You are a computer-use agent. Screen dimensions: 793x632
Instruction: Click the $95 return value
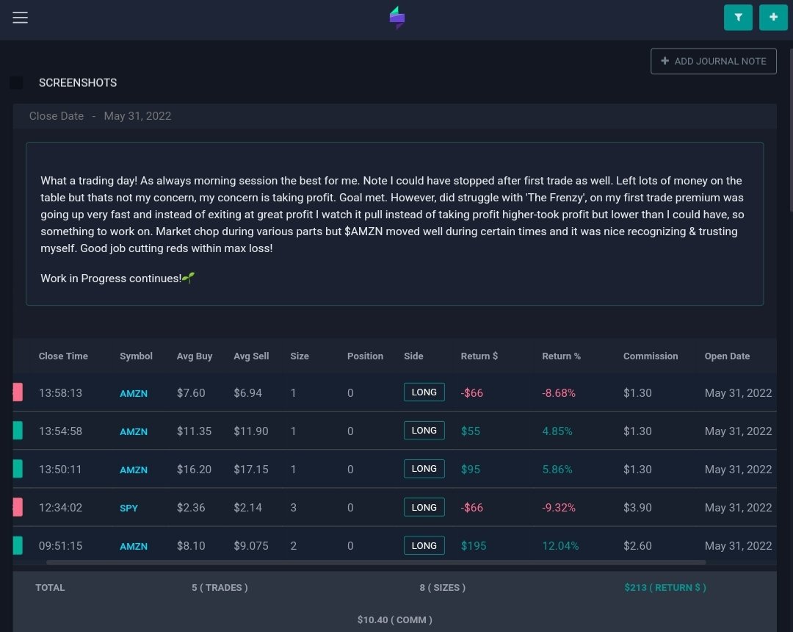click(x=471, y=470)
